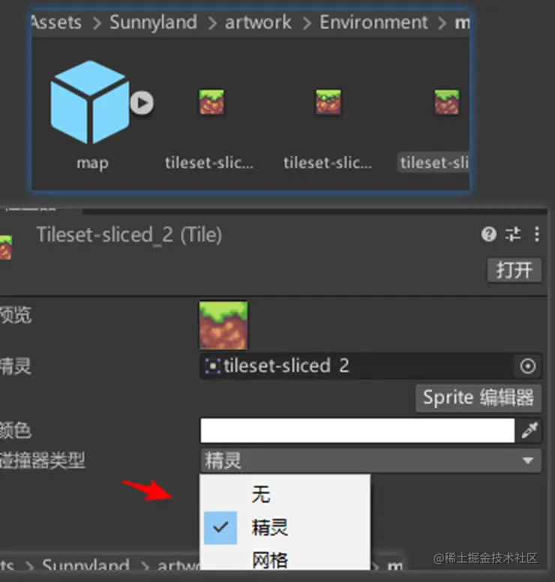Image resolution: width=555 pixels, height=582 pixels.
Task: Open the three-dot inspector options menu
Action: pos(537,234)
